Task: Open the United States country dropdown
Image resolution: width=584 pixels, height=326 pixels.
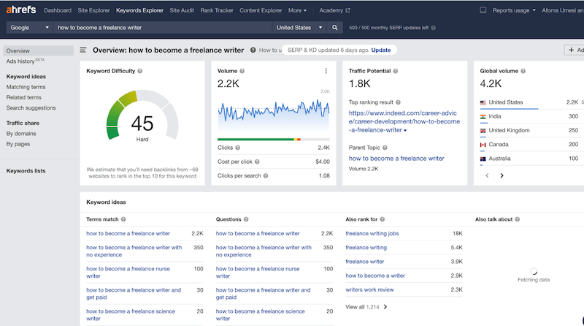Action: pyautogui.click(x=299, y=28)
